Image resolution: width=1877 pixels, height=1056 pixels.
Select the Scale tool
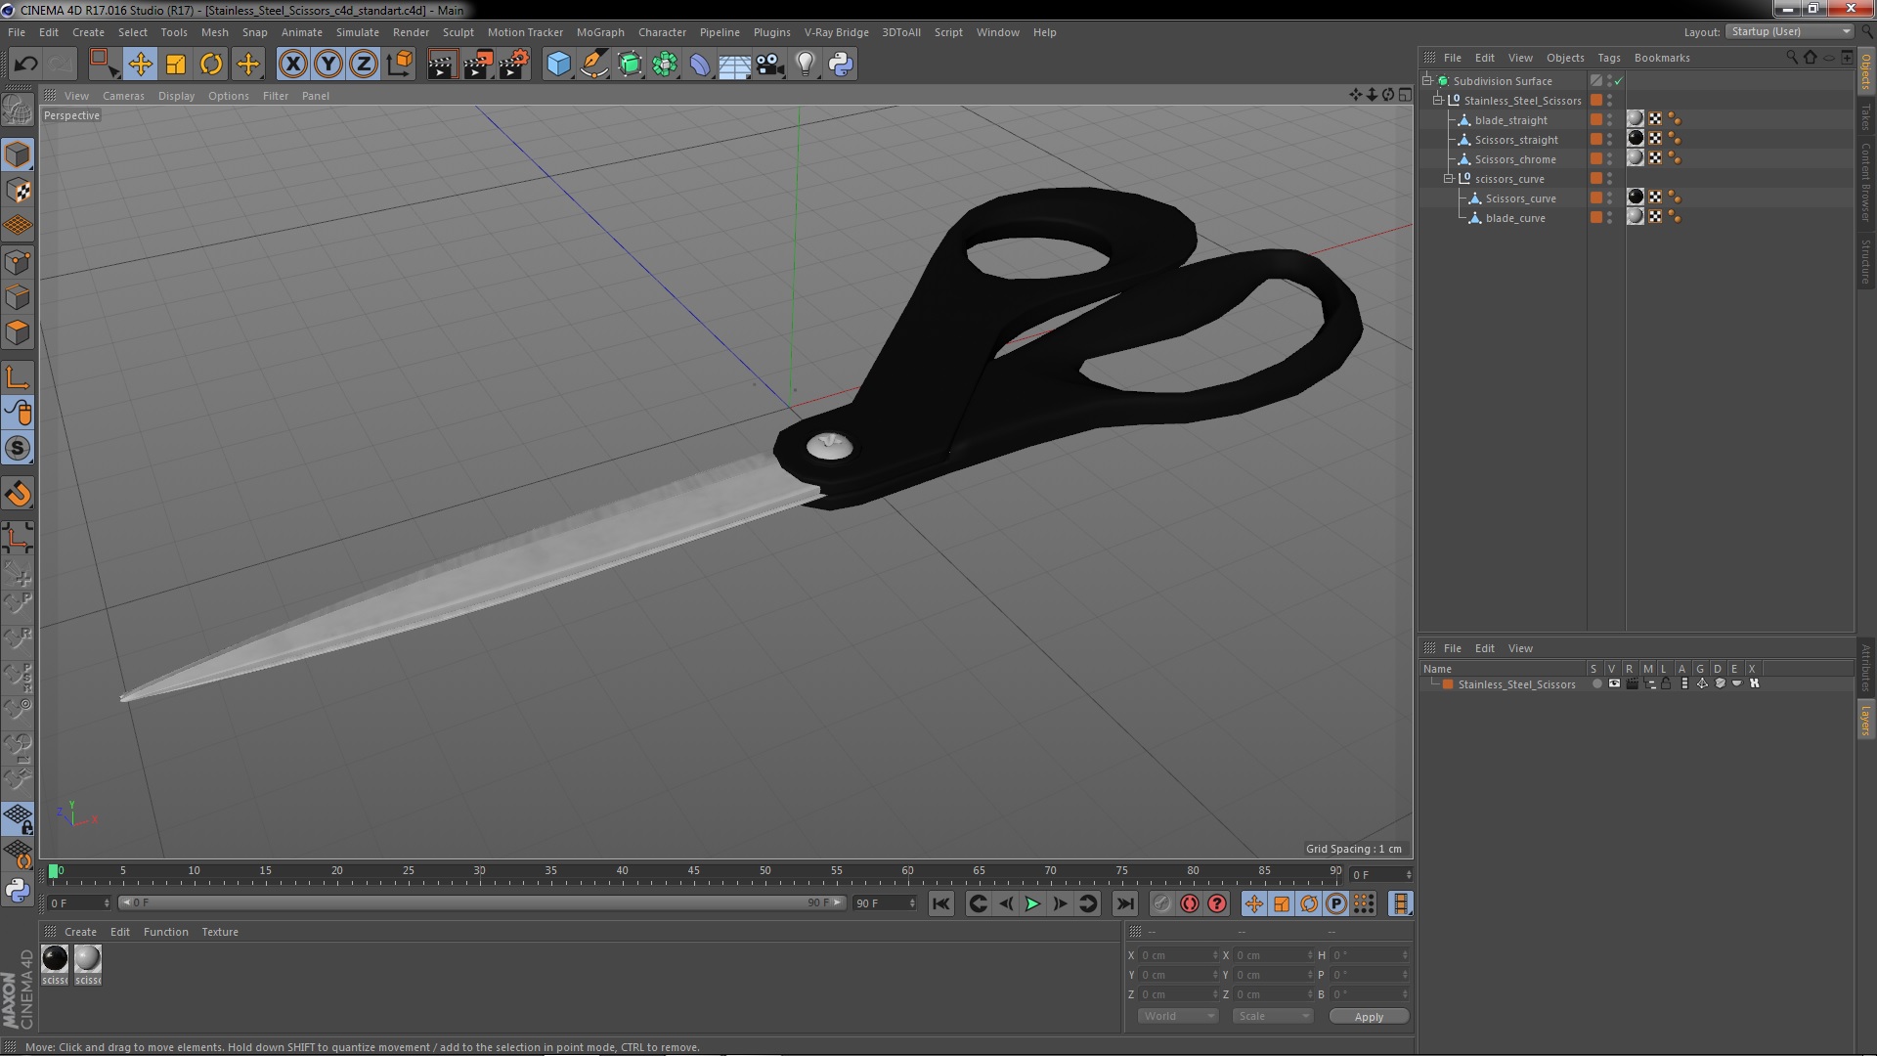coord(176,65)
